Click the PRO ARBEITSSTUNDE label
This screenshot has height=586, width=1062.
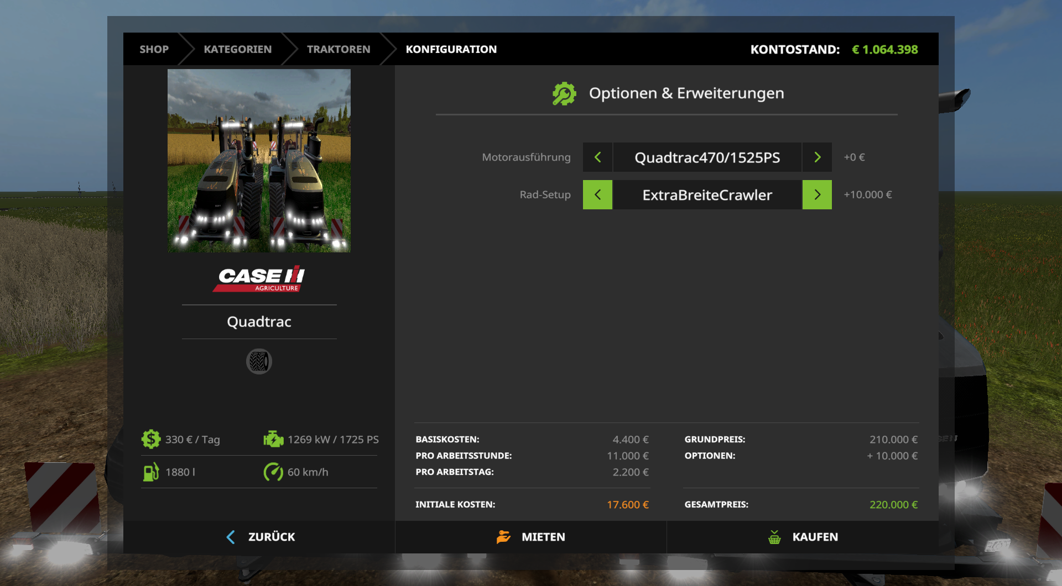coord(464,456)
